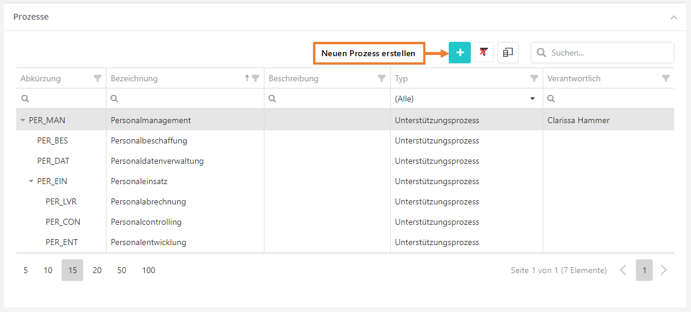This screenshot has height=312, width=691.
Task: Click the clear filters icon
Action: pos(483,53)
